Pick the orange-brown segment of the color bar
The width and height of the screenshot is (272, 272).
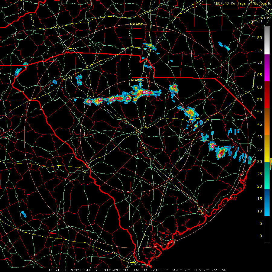tap(267, 122)
